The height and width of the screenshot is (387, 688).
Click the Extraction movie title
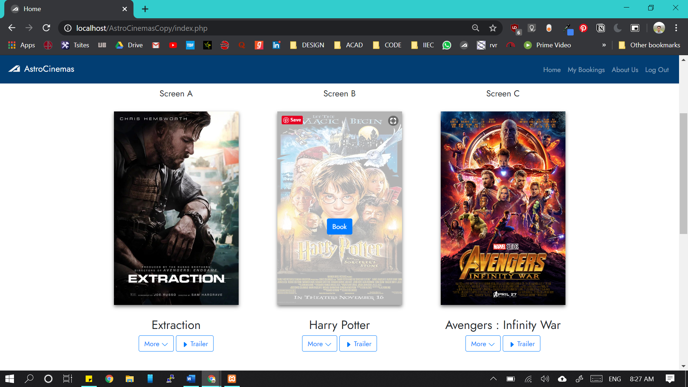pos(176,325)
